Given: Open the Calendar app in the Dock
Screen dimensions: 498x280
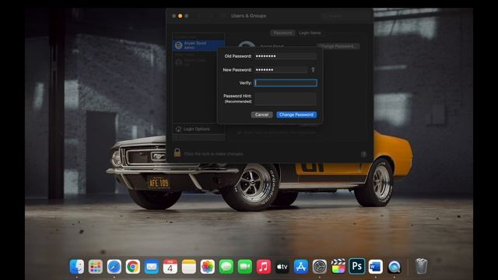Looking at the screenshot, I should 170,266.
